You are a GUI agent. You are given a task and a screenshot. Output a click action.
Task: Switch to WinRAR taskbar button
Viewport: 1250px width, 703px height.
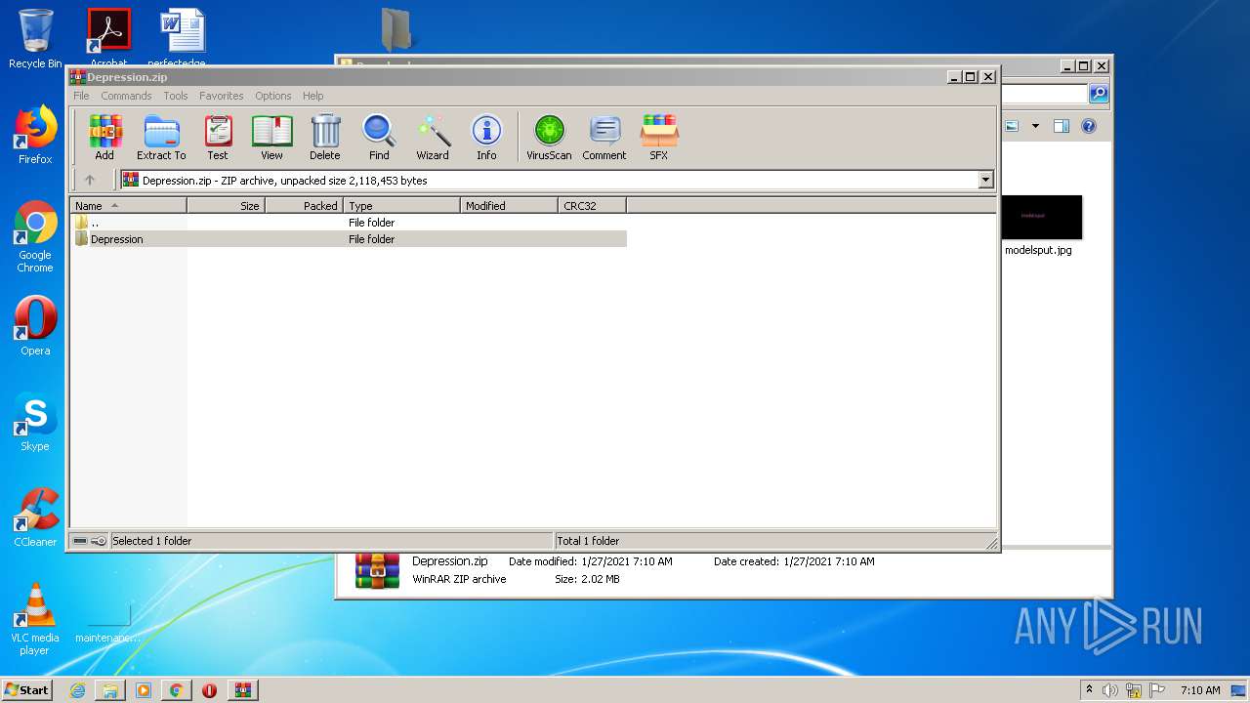pyautogui.click(x=243, y=690)
